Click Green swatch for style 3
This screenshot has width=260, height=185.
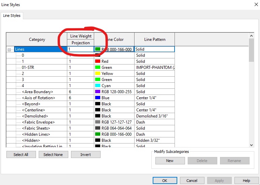98,80
